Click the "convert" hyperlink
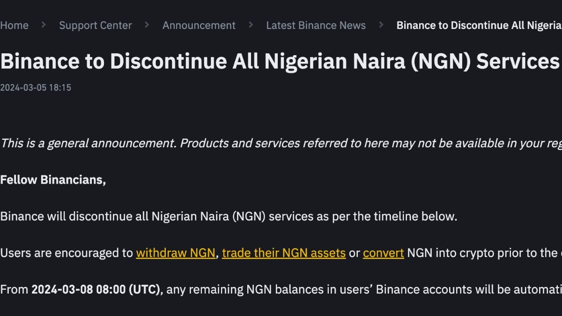 (x=383, y=253)
